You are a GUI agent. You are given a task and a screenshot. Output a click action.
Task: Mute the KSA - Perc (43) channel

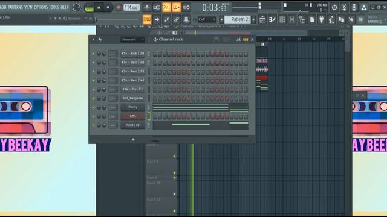94,63
